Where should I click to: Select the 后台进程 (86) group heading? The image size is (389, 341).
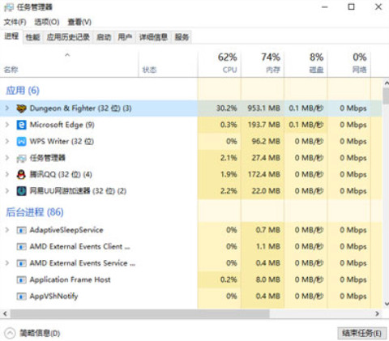pyautogui.click(x=35, y=212)
